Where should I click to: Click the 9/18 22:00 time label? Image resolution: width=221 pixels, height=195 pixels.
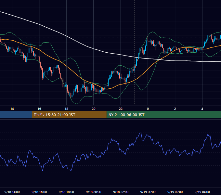click(121, 192)
